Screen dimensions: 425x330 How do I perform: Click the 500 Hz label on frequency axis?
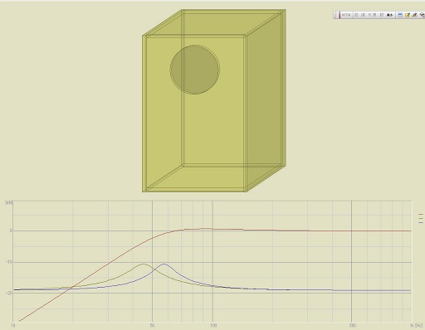point(352,325)
